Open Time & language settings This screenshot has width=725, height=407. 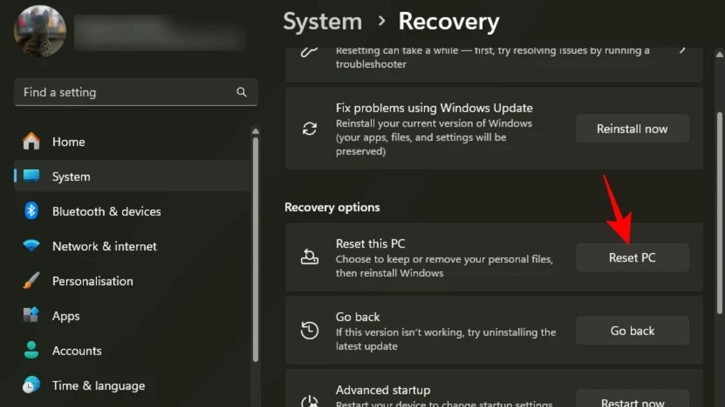click(x=98, y=385)
